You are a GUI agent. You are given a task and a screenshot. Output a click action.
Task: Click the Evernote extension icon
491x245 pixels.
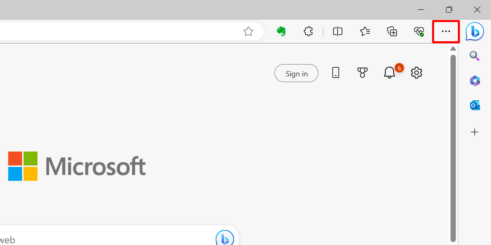[282, 31]
